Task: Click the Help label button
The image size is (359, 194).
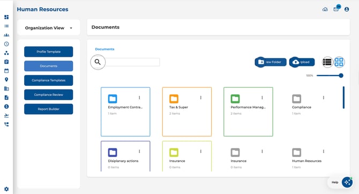Action: tap(335, 182)
